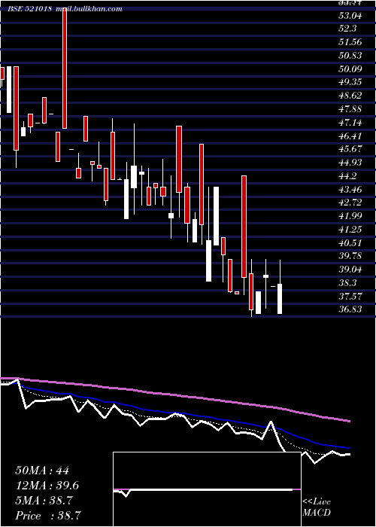Click the 51.56 price axis label
The width and height of the screenshot is (376, 527).
350,42
